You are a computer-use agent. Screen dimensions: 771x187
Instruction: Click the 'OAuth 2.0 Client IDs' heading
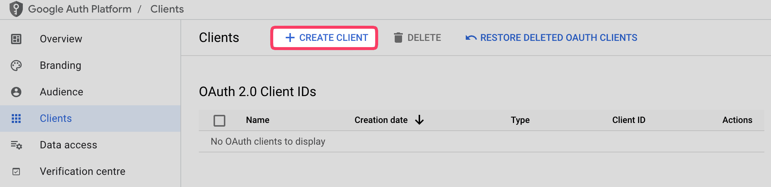tap(257, 92)
